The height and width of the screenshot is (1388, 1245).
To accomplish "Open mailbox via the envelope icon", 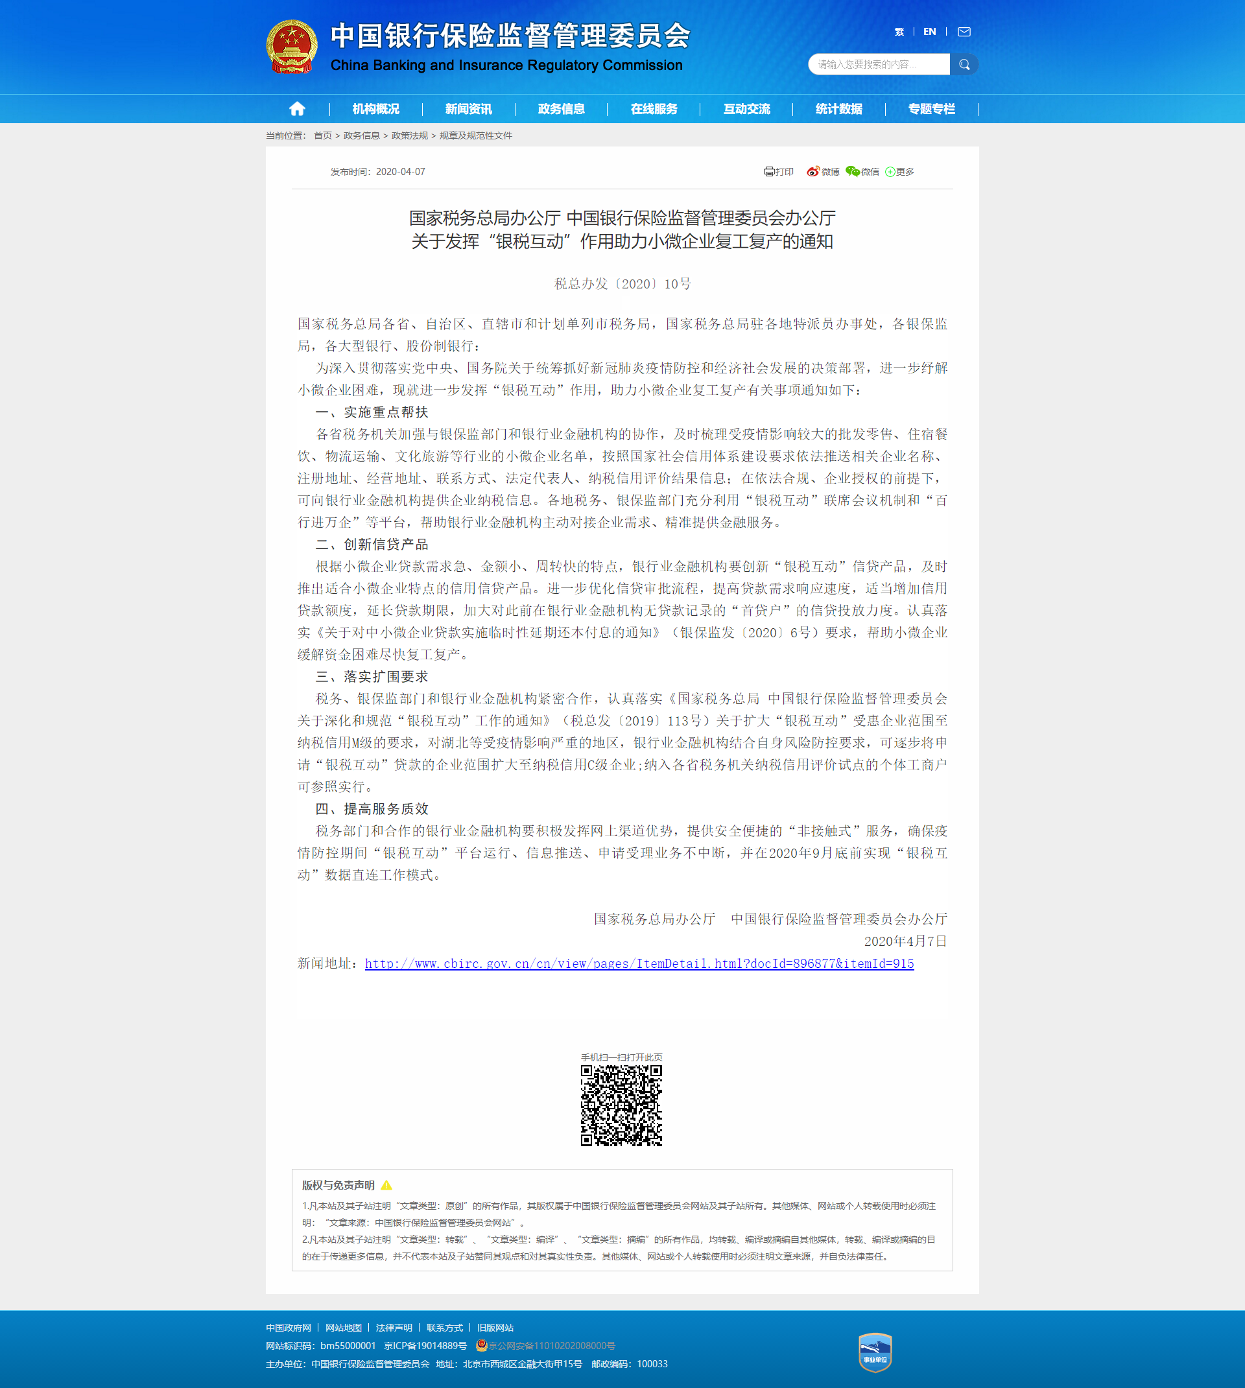I will 964,32.
